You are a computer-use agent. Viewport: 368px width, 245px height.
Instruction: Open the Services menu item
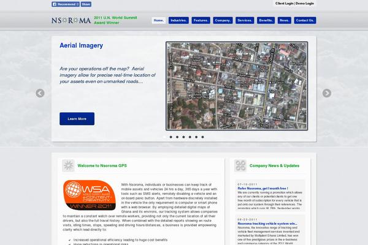pyautogui.click(x=245, y=20)
